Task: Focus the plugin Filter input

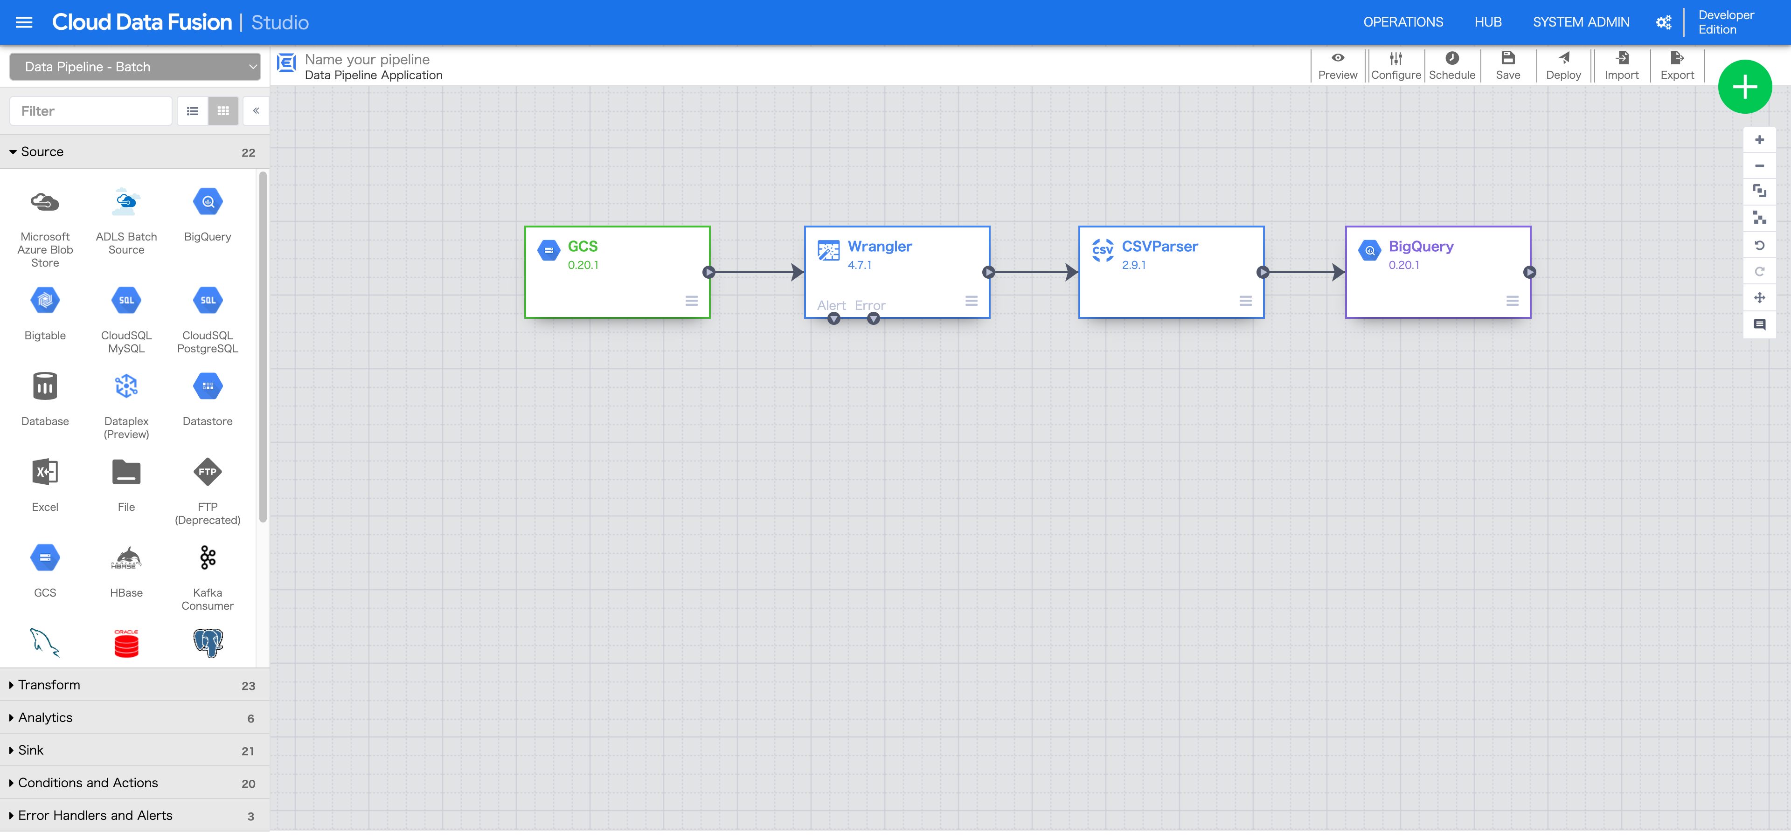Action: click(90, 111)
